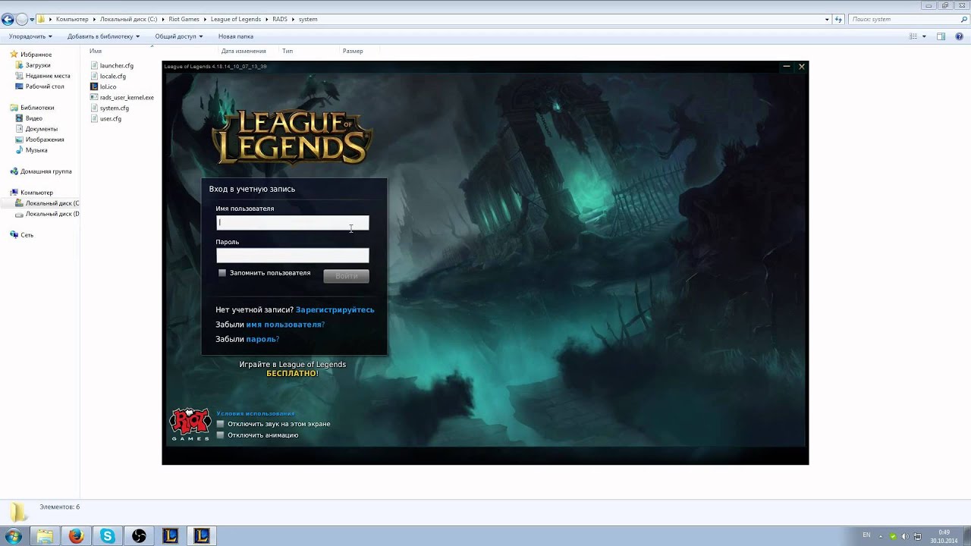Open Добавить в библиотеку dropdown
This screenshot has height=546, width=971.
[x=103, y=36]
